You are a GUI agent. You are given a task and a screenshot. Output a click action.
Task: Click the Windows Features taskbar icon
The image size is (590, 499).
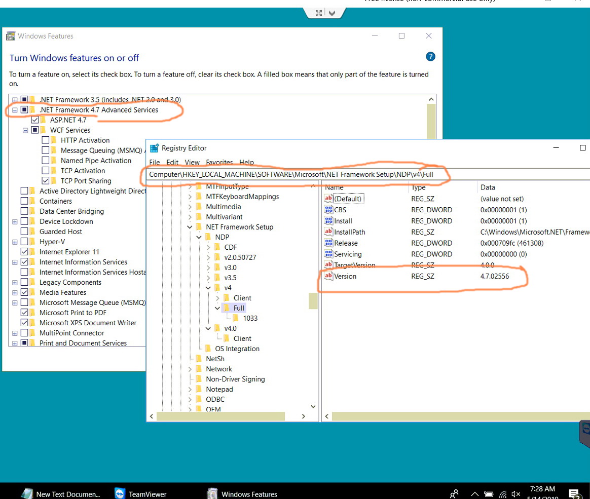(x=212, y=493)
